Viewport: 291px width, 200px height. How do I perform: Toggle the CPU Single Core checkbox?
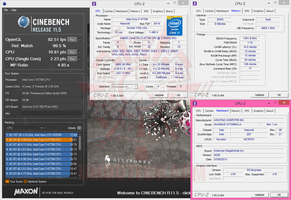[x=80, y=59]
